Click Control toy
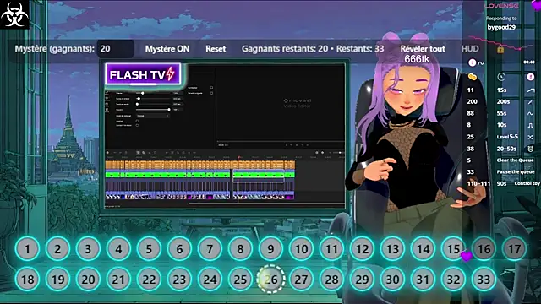 [527, 183]
